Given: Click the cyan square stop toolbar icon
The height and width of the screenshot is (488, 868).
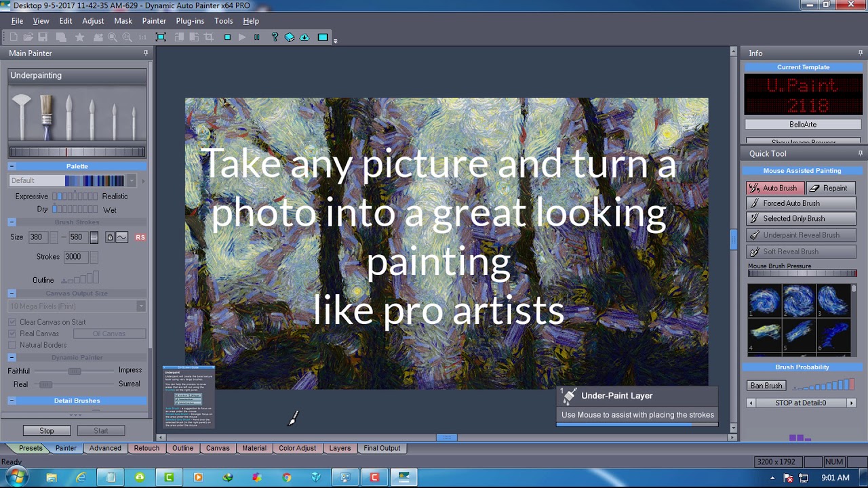Looking at the screenshot, I should (227, 37).
